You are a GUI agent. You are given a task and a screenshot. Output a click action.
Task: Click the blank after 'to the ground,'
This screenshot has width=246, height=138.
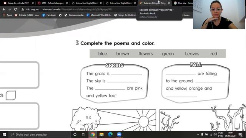point(210,81)
